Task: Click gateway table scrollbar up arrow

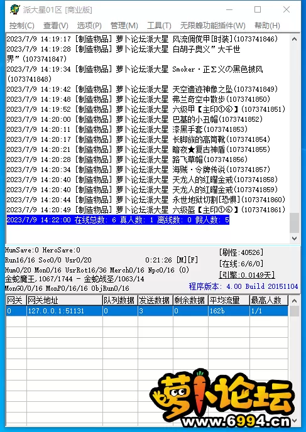Action: pyautogui.click(x=294, y=301)
